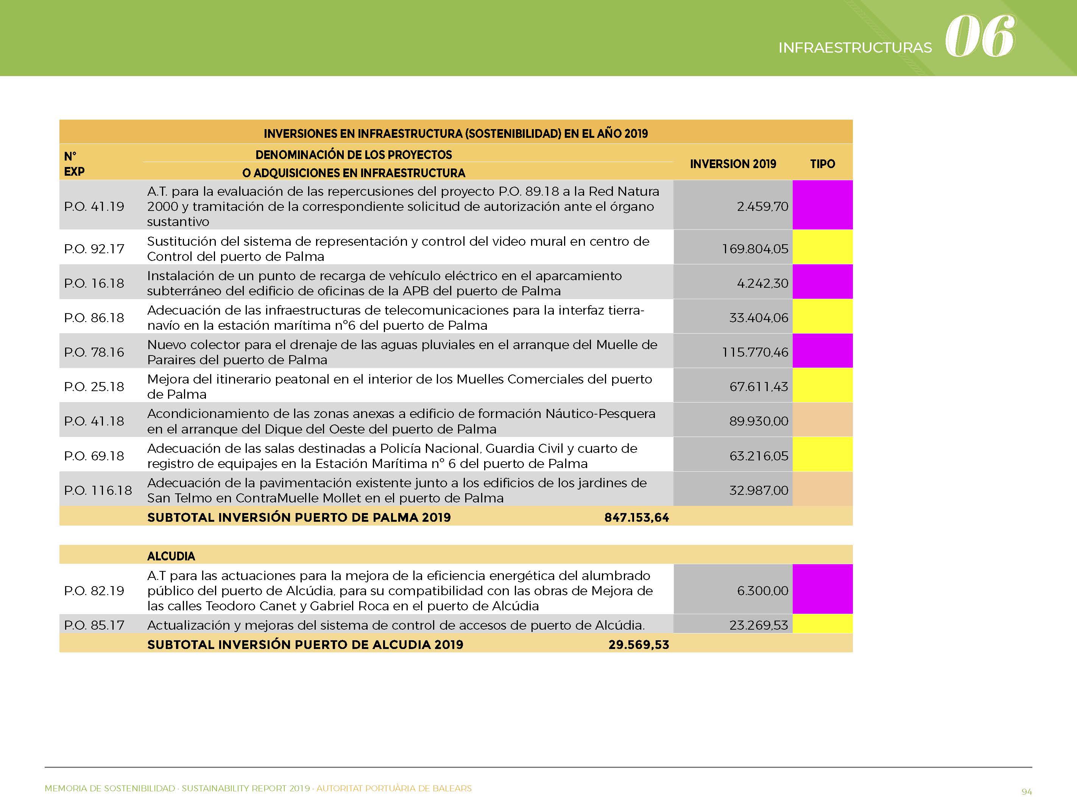Click the electric vehicle charging point description
The height and width of the screenshot is (808, 1077).
tap(385, 284)
